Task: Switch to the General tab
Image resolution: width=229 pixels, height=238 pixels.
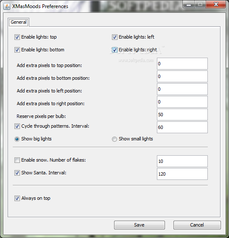Action: (19, 22)
